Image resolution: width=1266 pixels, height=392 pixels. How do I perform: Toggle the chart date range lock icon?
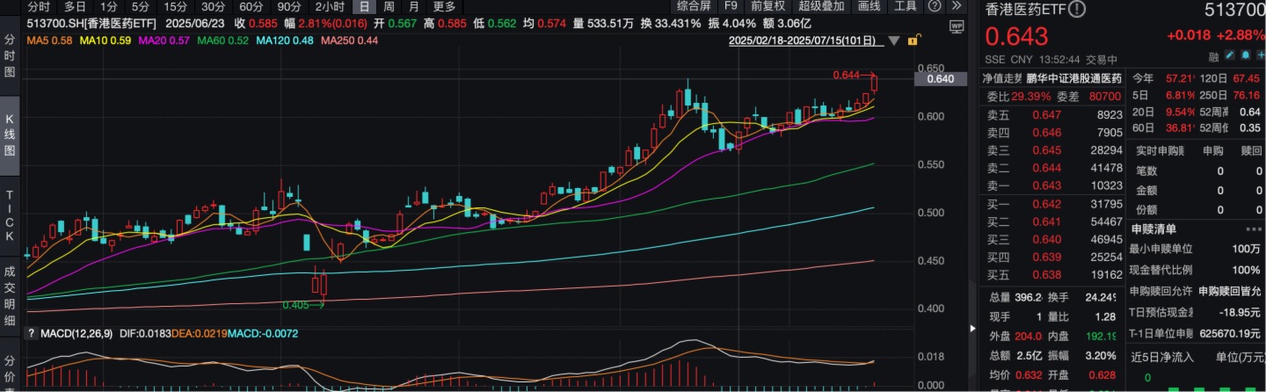tap(914, 40)
